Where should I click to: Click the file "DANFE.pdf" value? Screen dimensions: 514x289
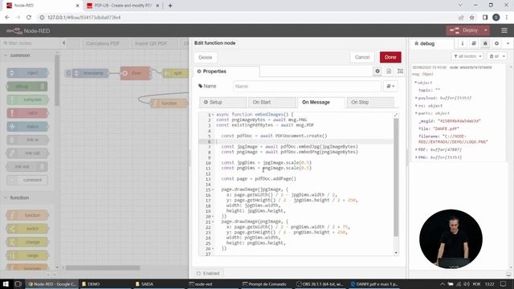(x=447, y=128)
